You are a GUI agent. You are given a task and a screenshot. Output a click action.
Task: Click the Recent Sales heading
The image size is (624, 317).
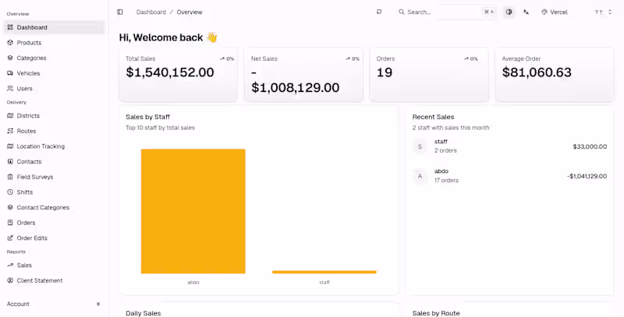433,117
